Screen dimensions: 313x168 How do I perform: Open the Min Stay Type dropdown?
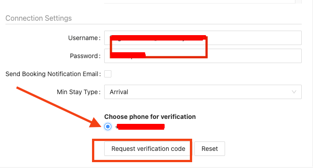(x=203, y=92)
